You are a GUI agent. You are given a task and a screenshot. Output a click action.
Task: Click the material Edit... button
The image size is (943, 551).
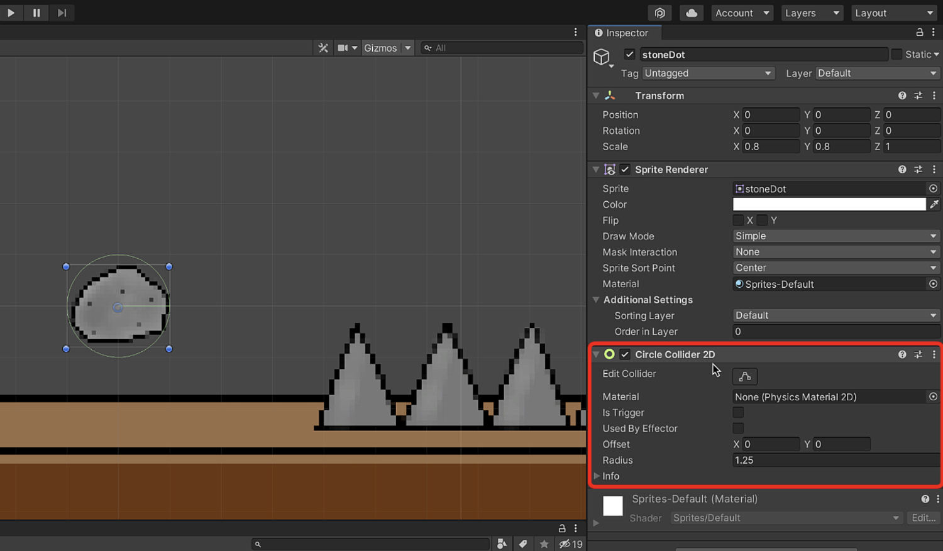pyautogui.click(x=923, y=518)
